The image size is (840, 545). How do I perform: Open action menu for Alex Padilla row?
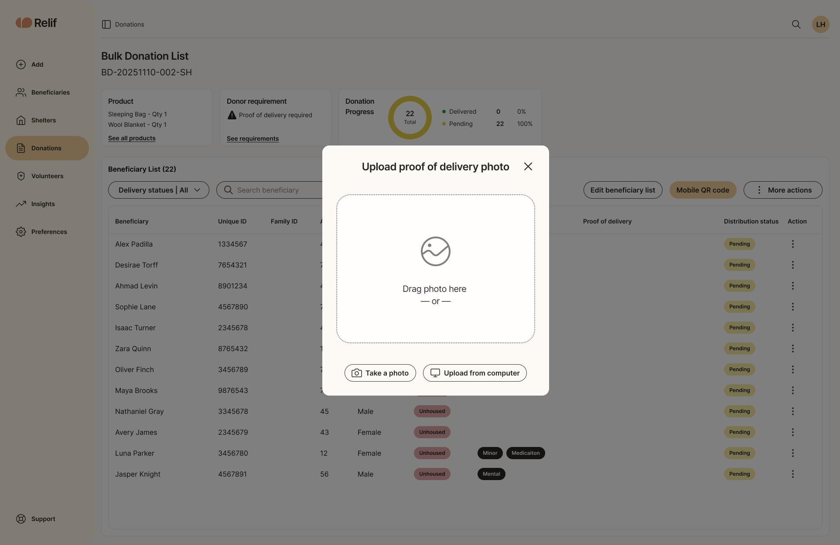[792, 244]
